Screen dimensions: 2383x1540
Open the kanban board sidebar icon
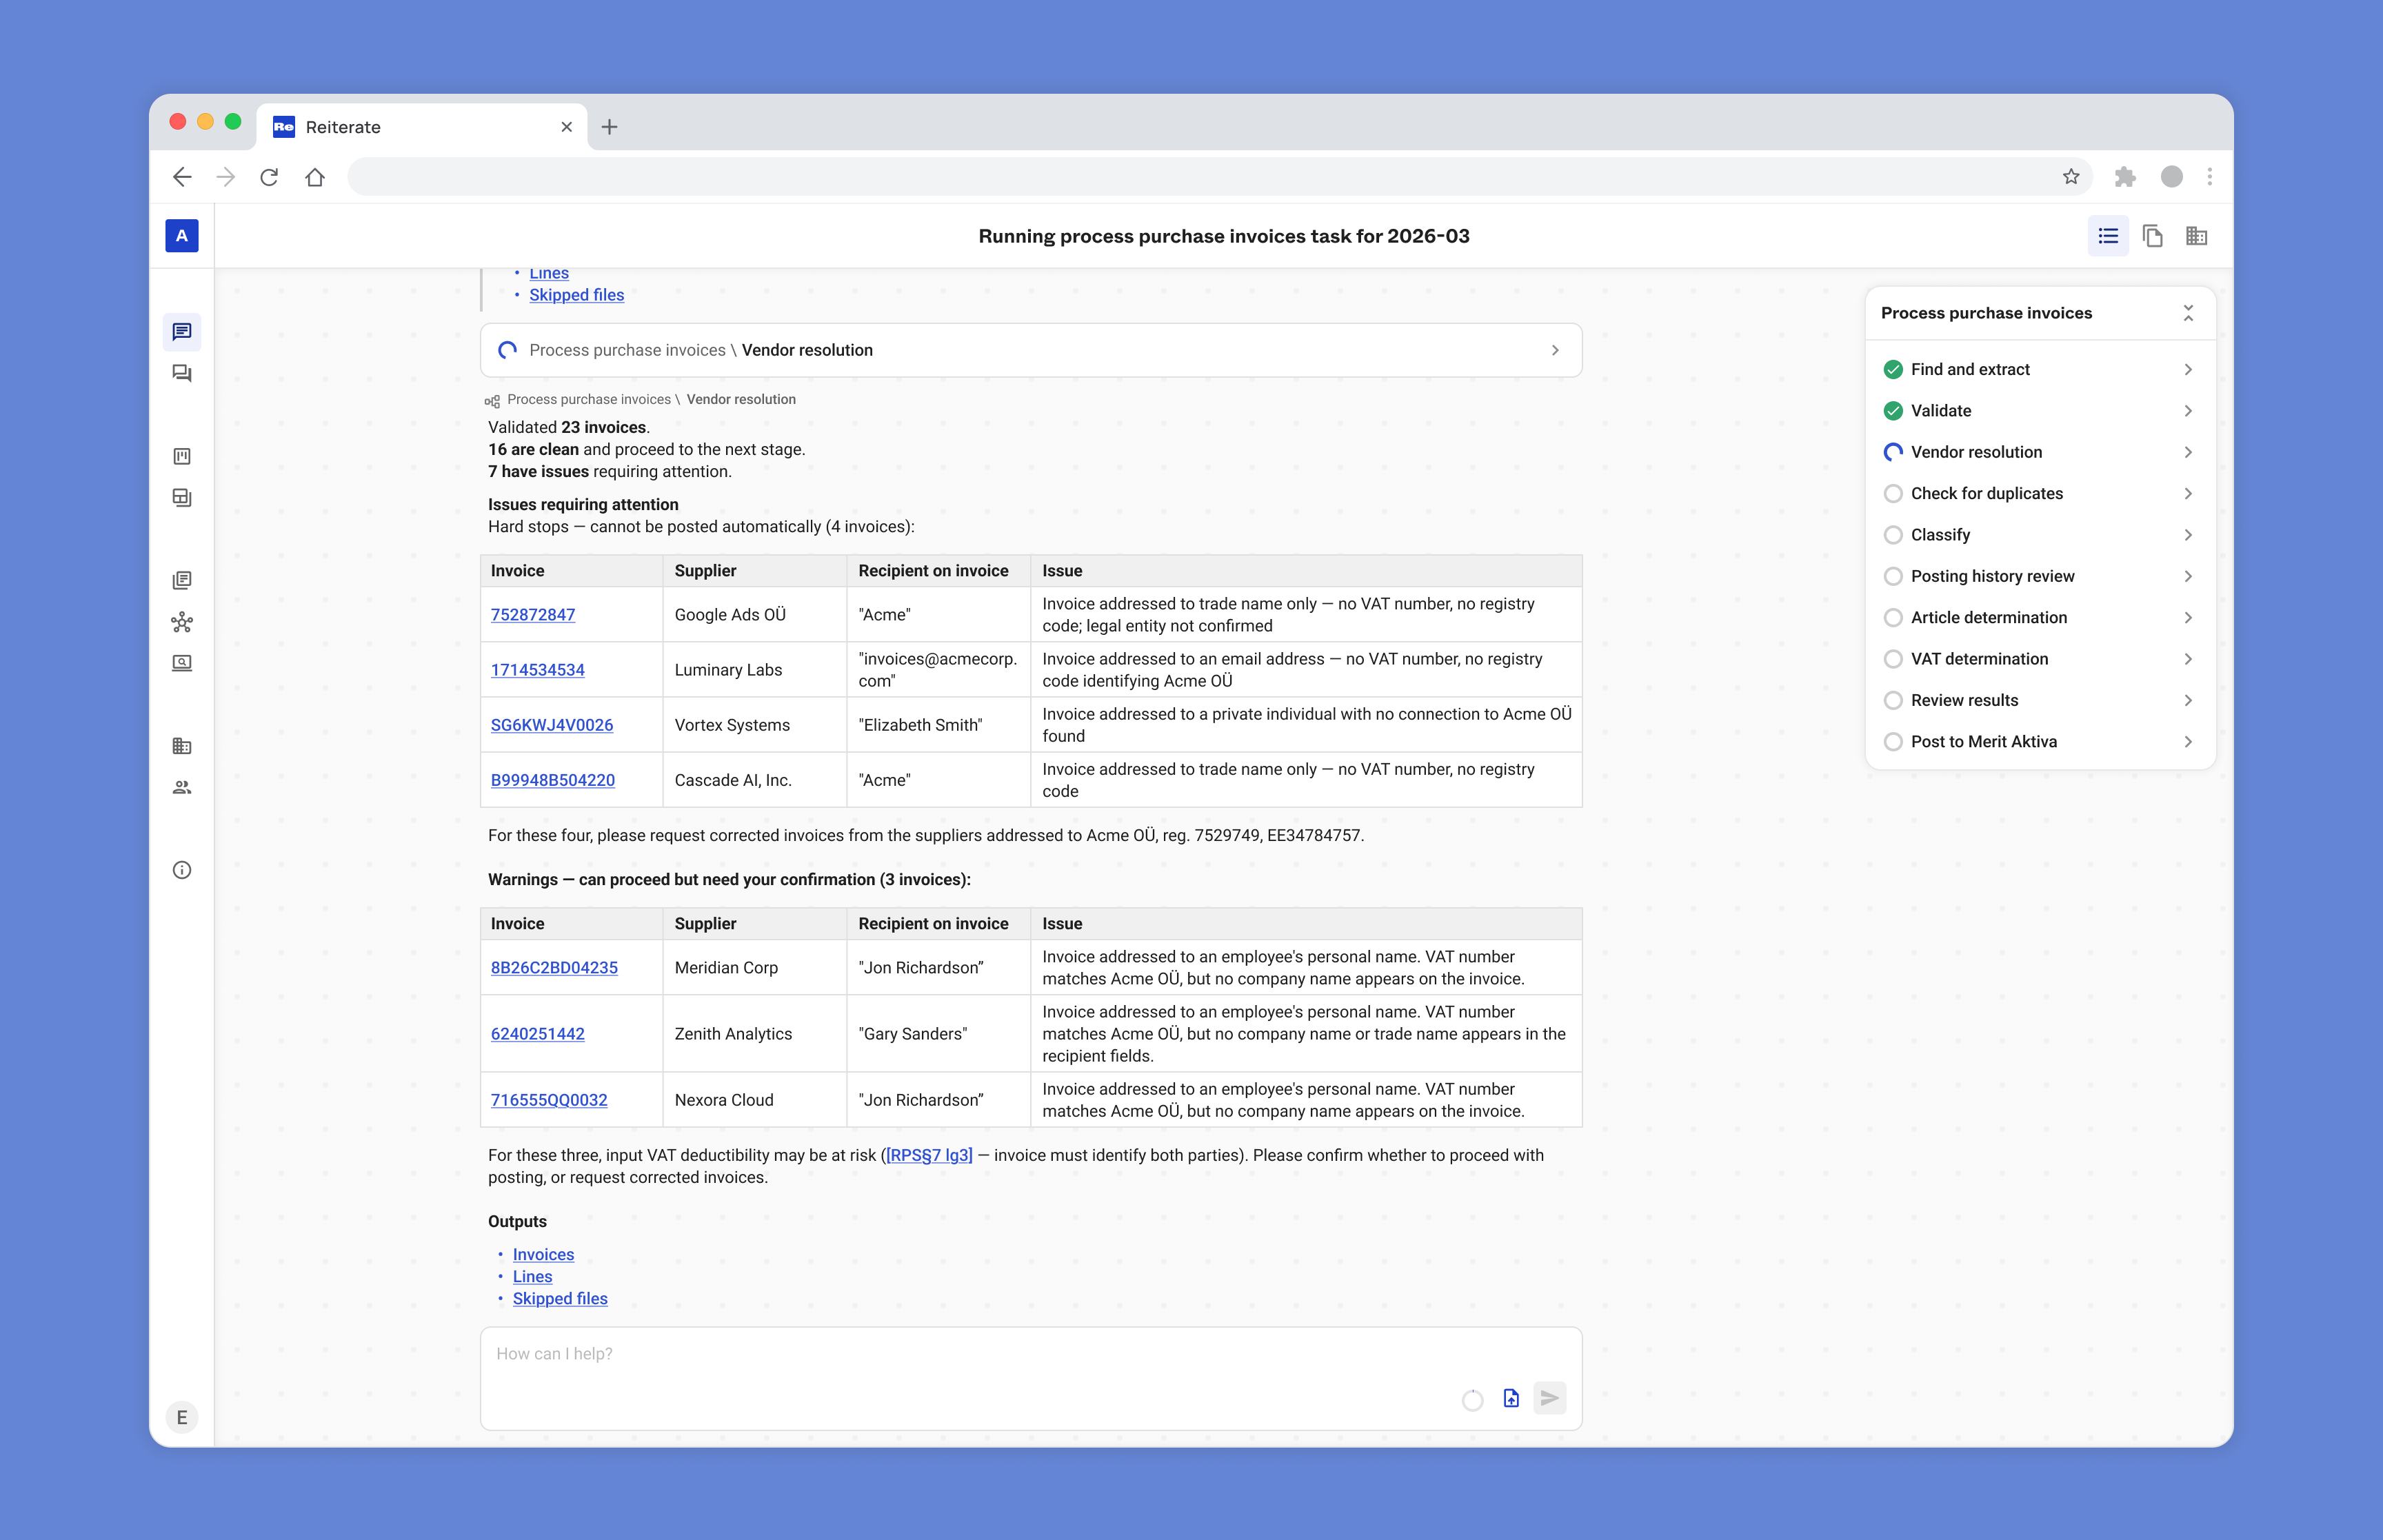coord(181,456)
